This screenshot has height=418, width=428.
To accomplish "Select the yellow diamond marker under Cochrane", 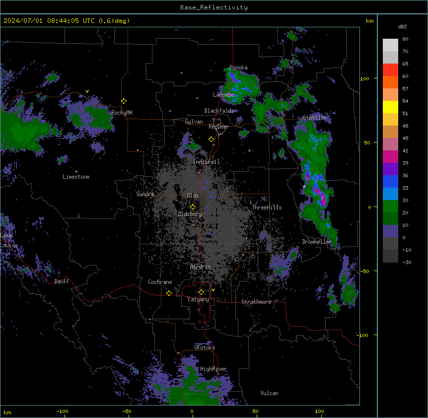I will tap(169, 293).
